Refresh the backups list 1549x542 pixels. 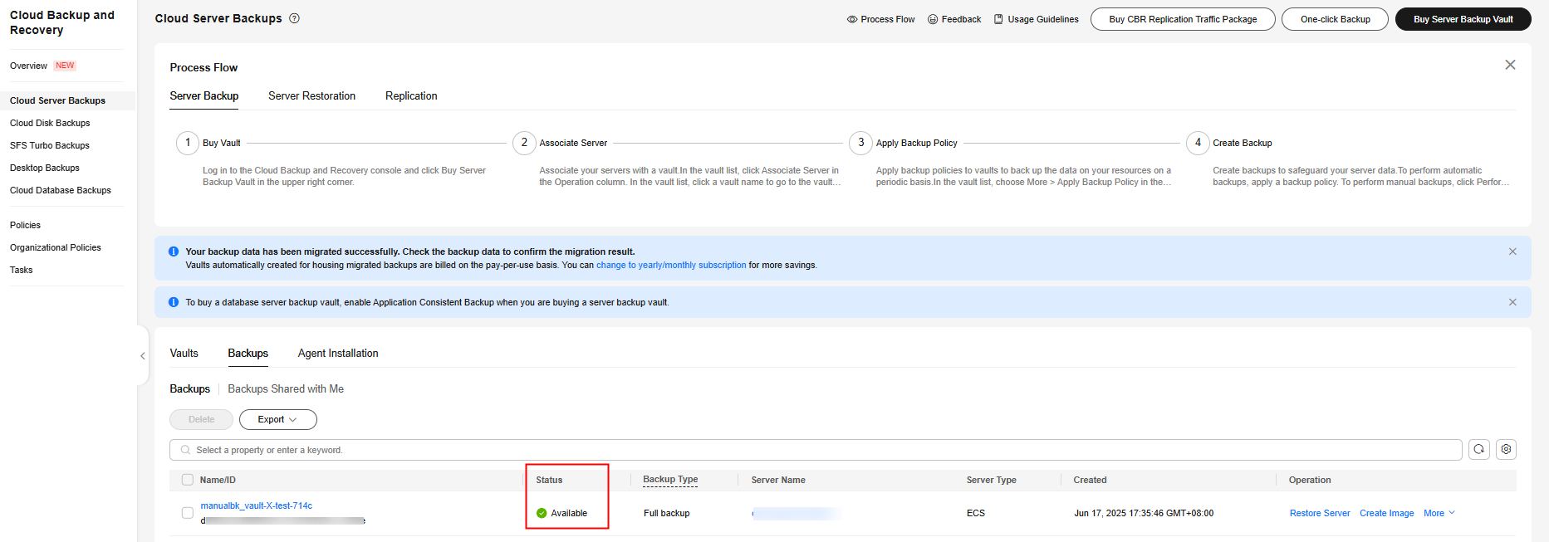1479,449
